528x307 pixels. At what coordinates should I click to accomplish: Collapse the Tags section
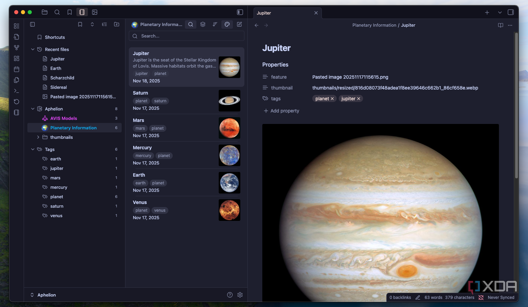33,149
